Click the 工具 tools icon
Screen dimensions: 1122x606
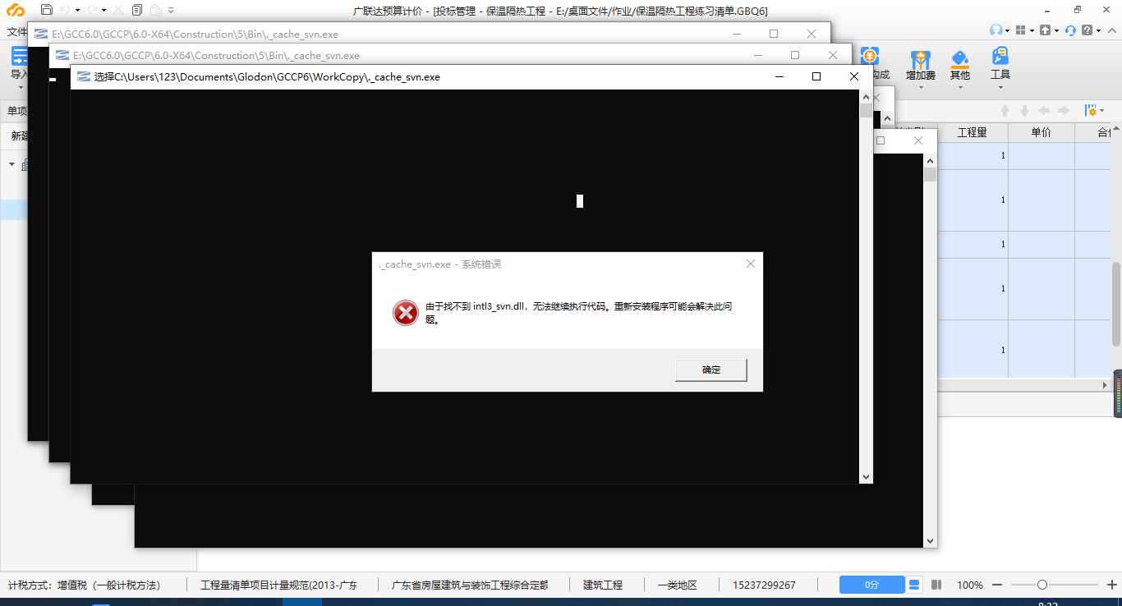[1000, 56]
